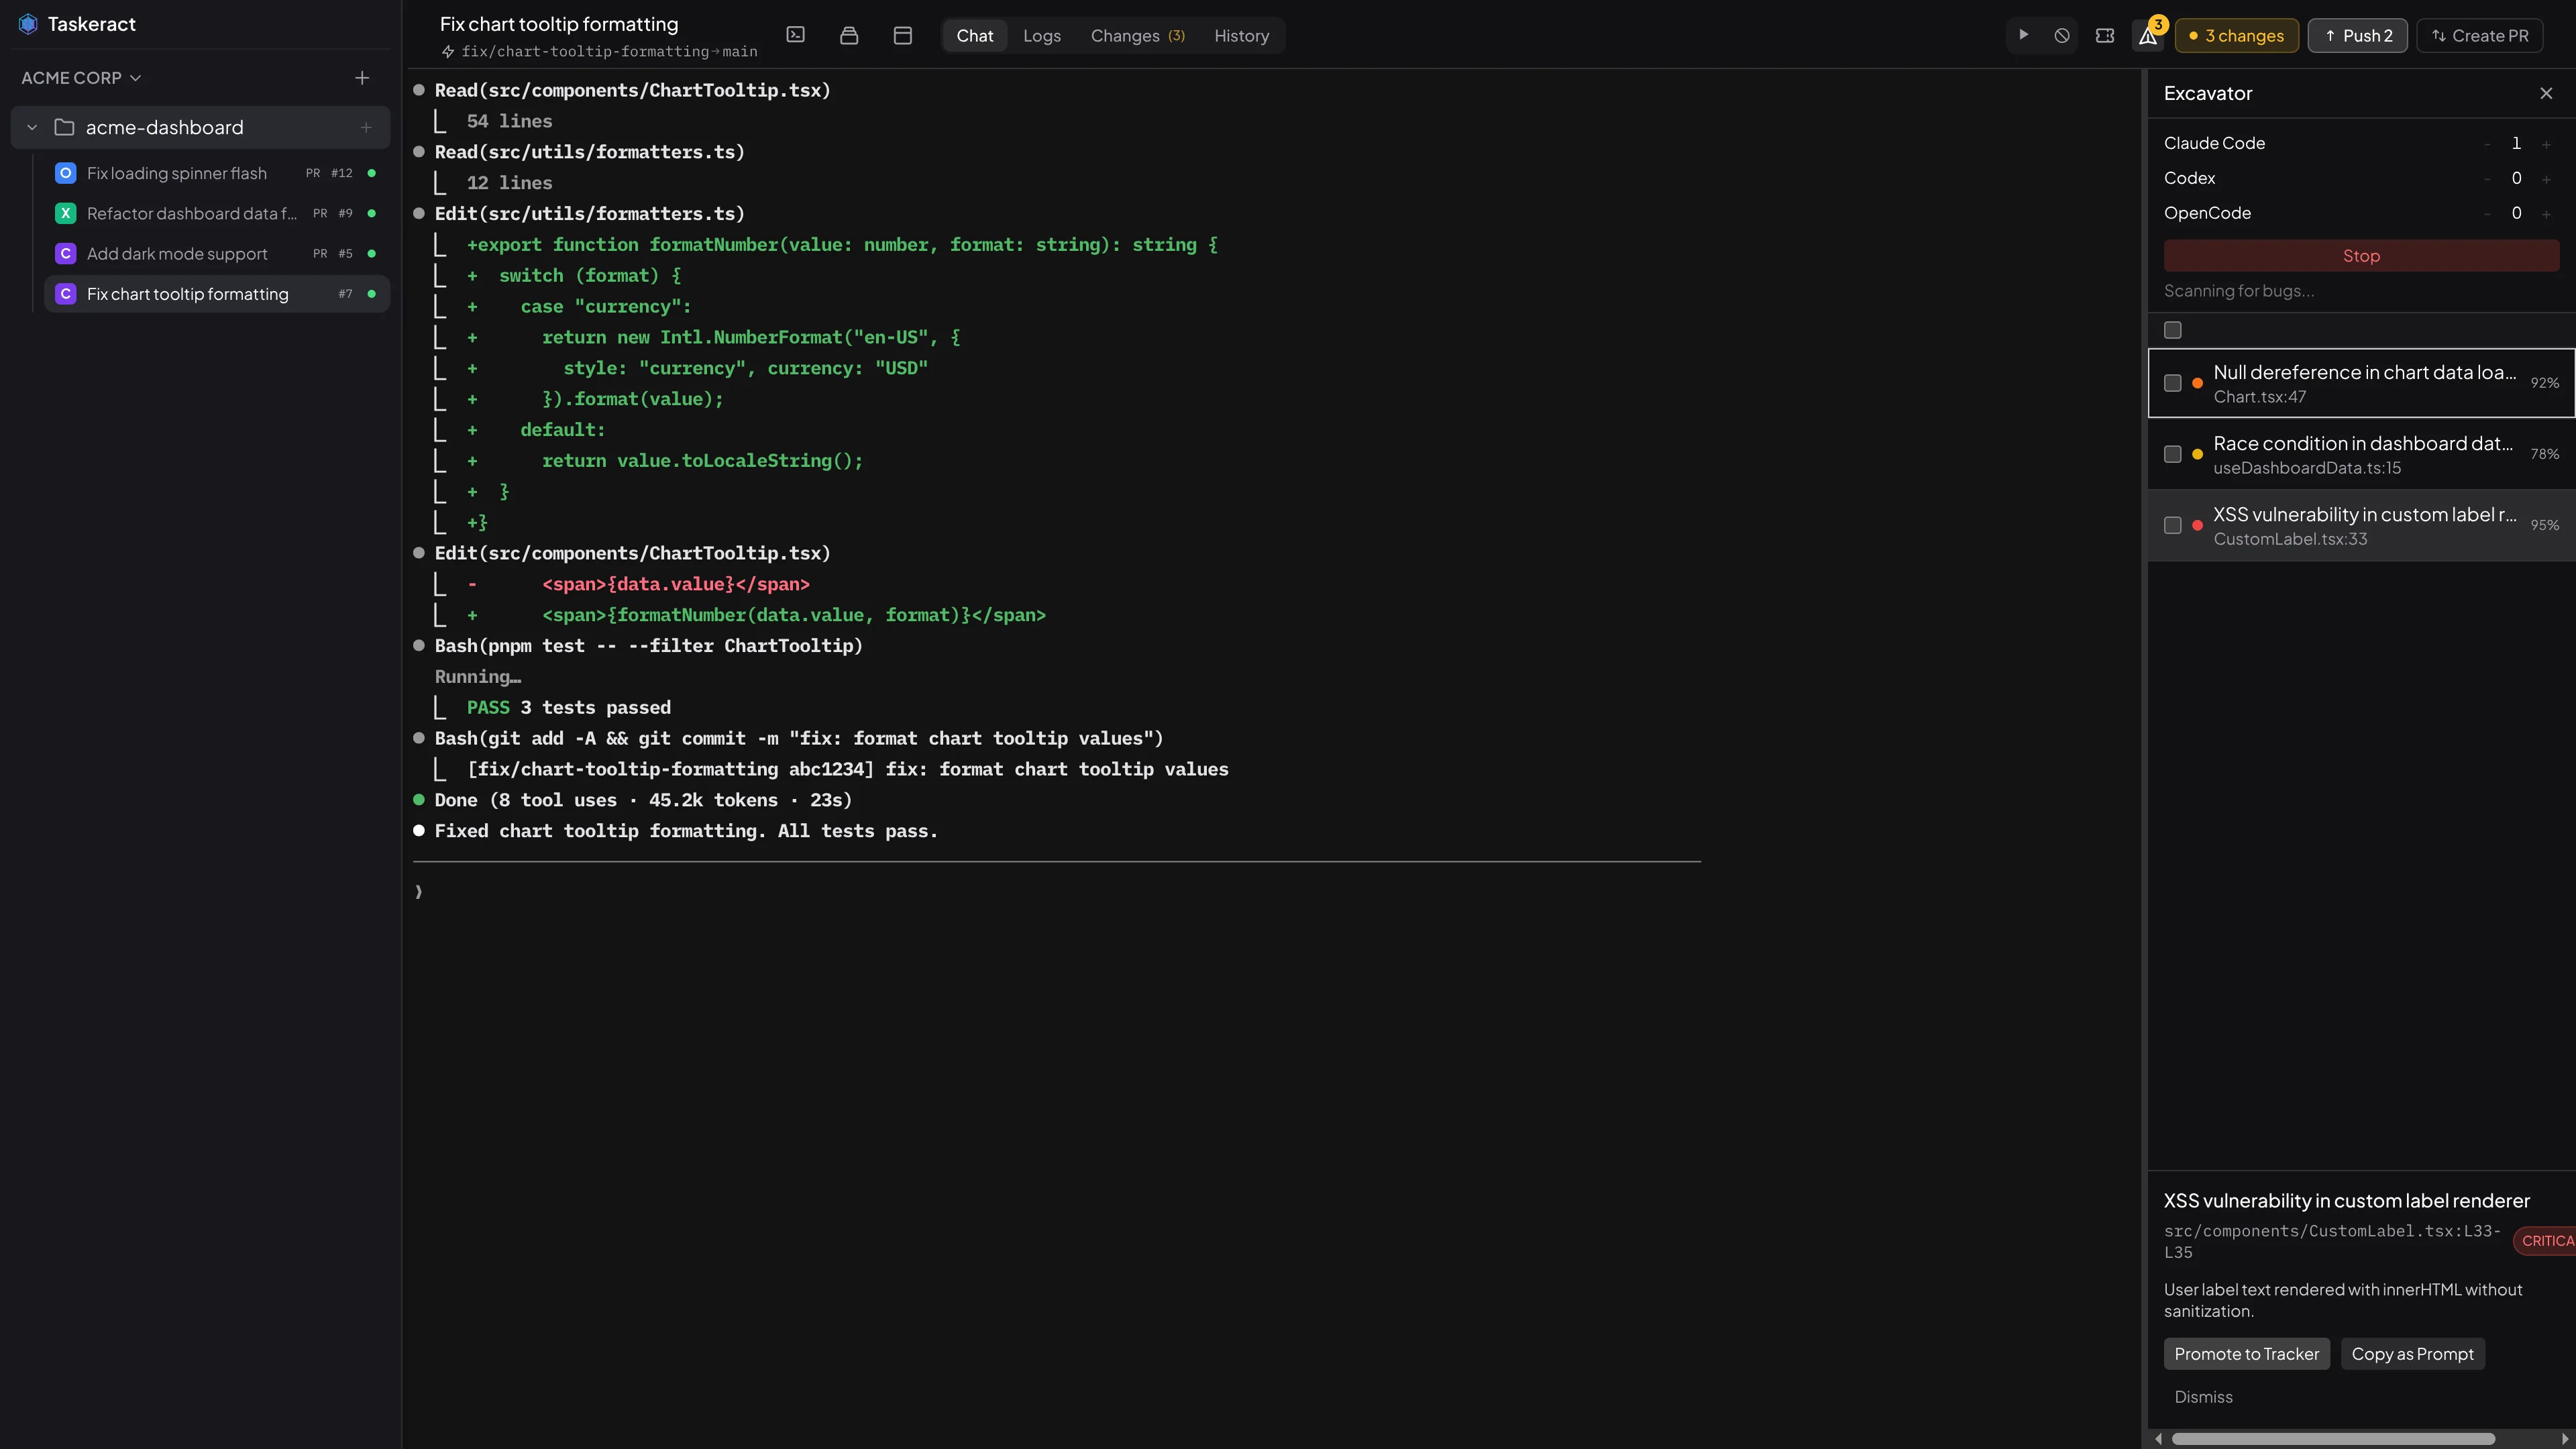
Task: Click the Stop button in the Excavator panel
Action: pos(2361,255)
